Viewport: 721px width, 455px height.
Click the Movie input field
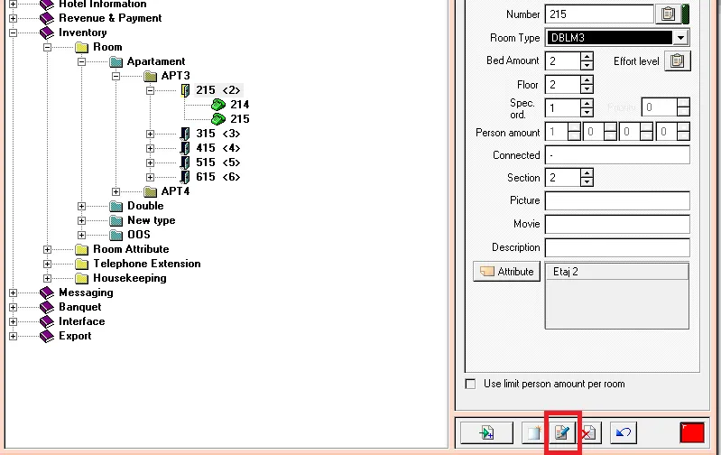[x=617, y=224]
